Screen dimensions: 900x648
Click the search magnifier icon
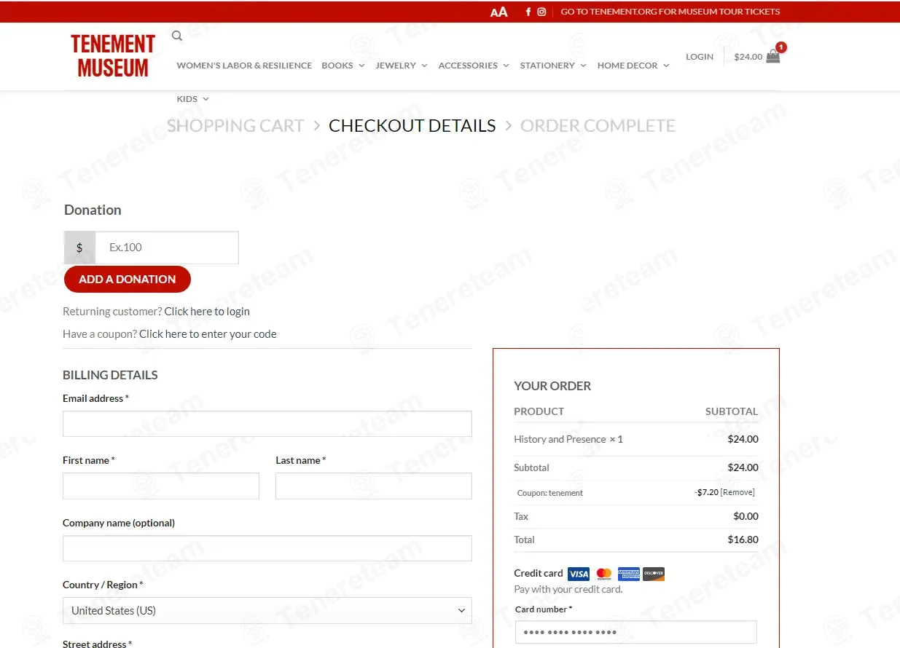click(177, 36)
